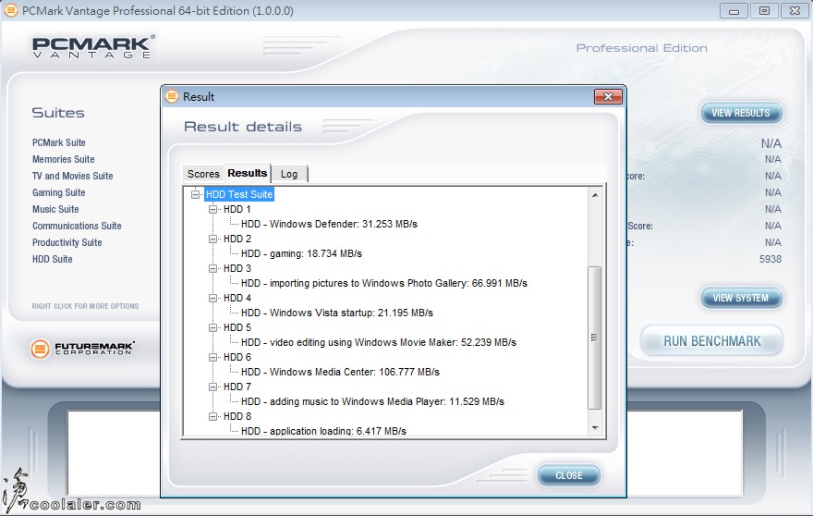Screen dimensions: 813x516
Task: Open TV and Movies Suite
Action: pyautogui.click(x=73, y=176)
